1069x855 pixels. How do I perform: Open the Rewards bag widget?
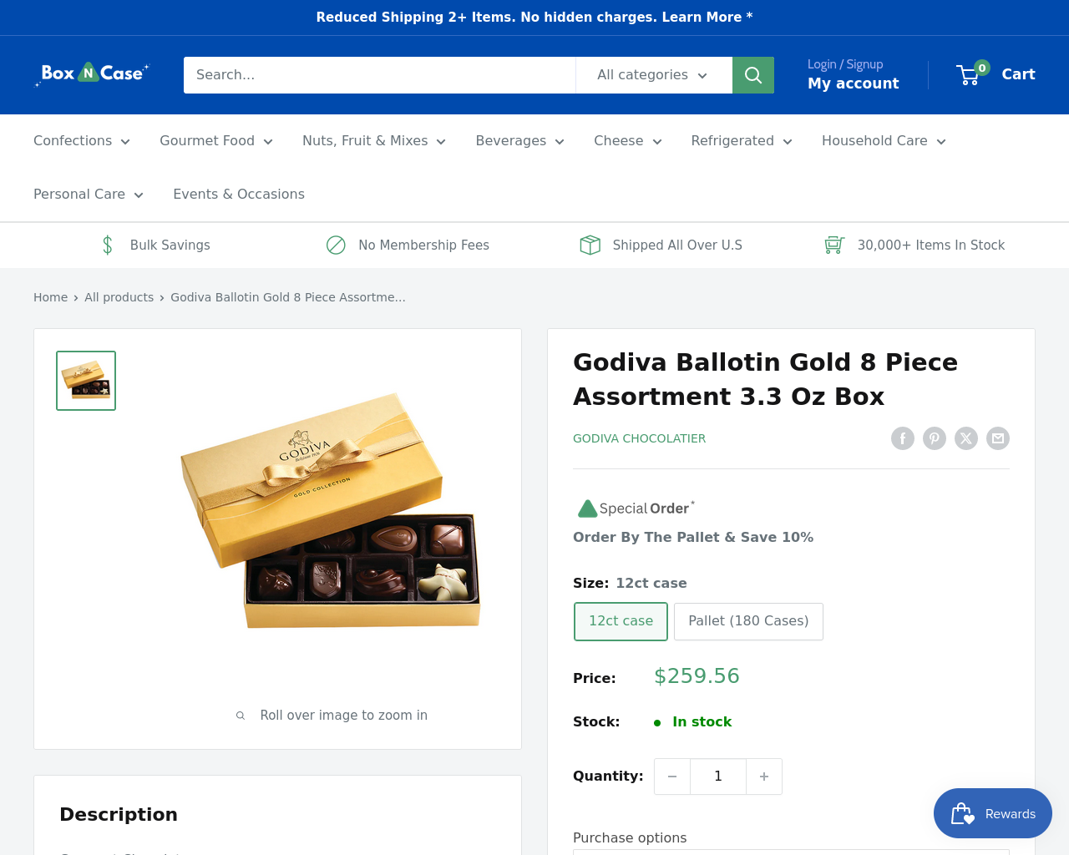click(x=993, y=813)
